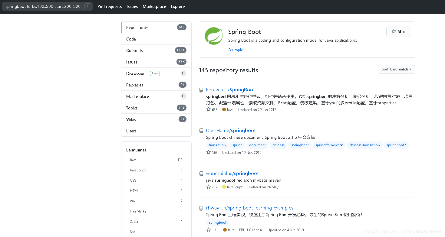Filter results by FreeMarker language
The image size is (445, 237).
[156, 211]
